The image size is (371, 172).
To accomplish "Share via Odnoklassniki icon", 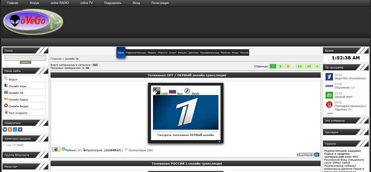I will click(x=10, y=129).
